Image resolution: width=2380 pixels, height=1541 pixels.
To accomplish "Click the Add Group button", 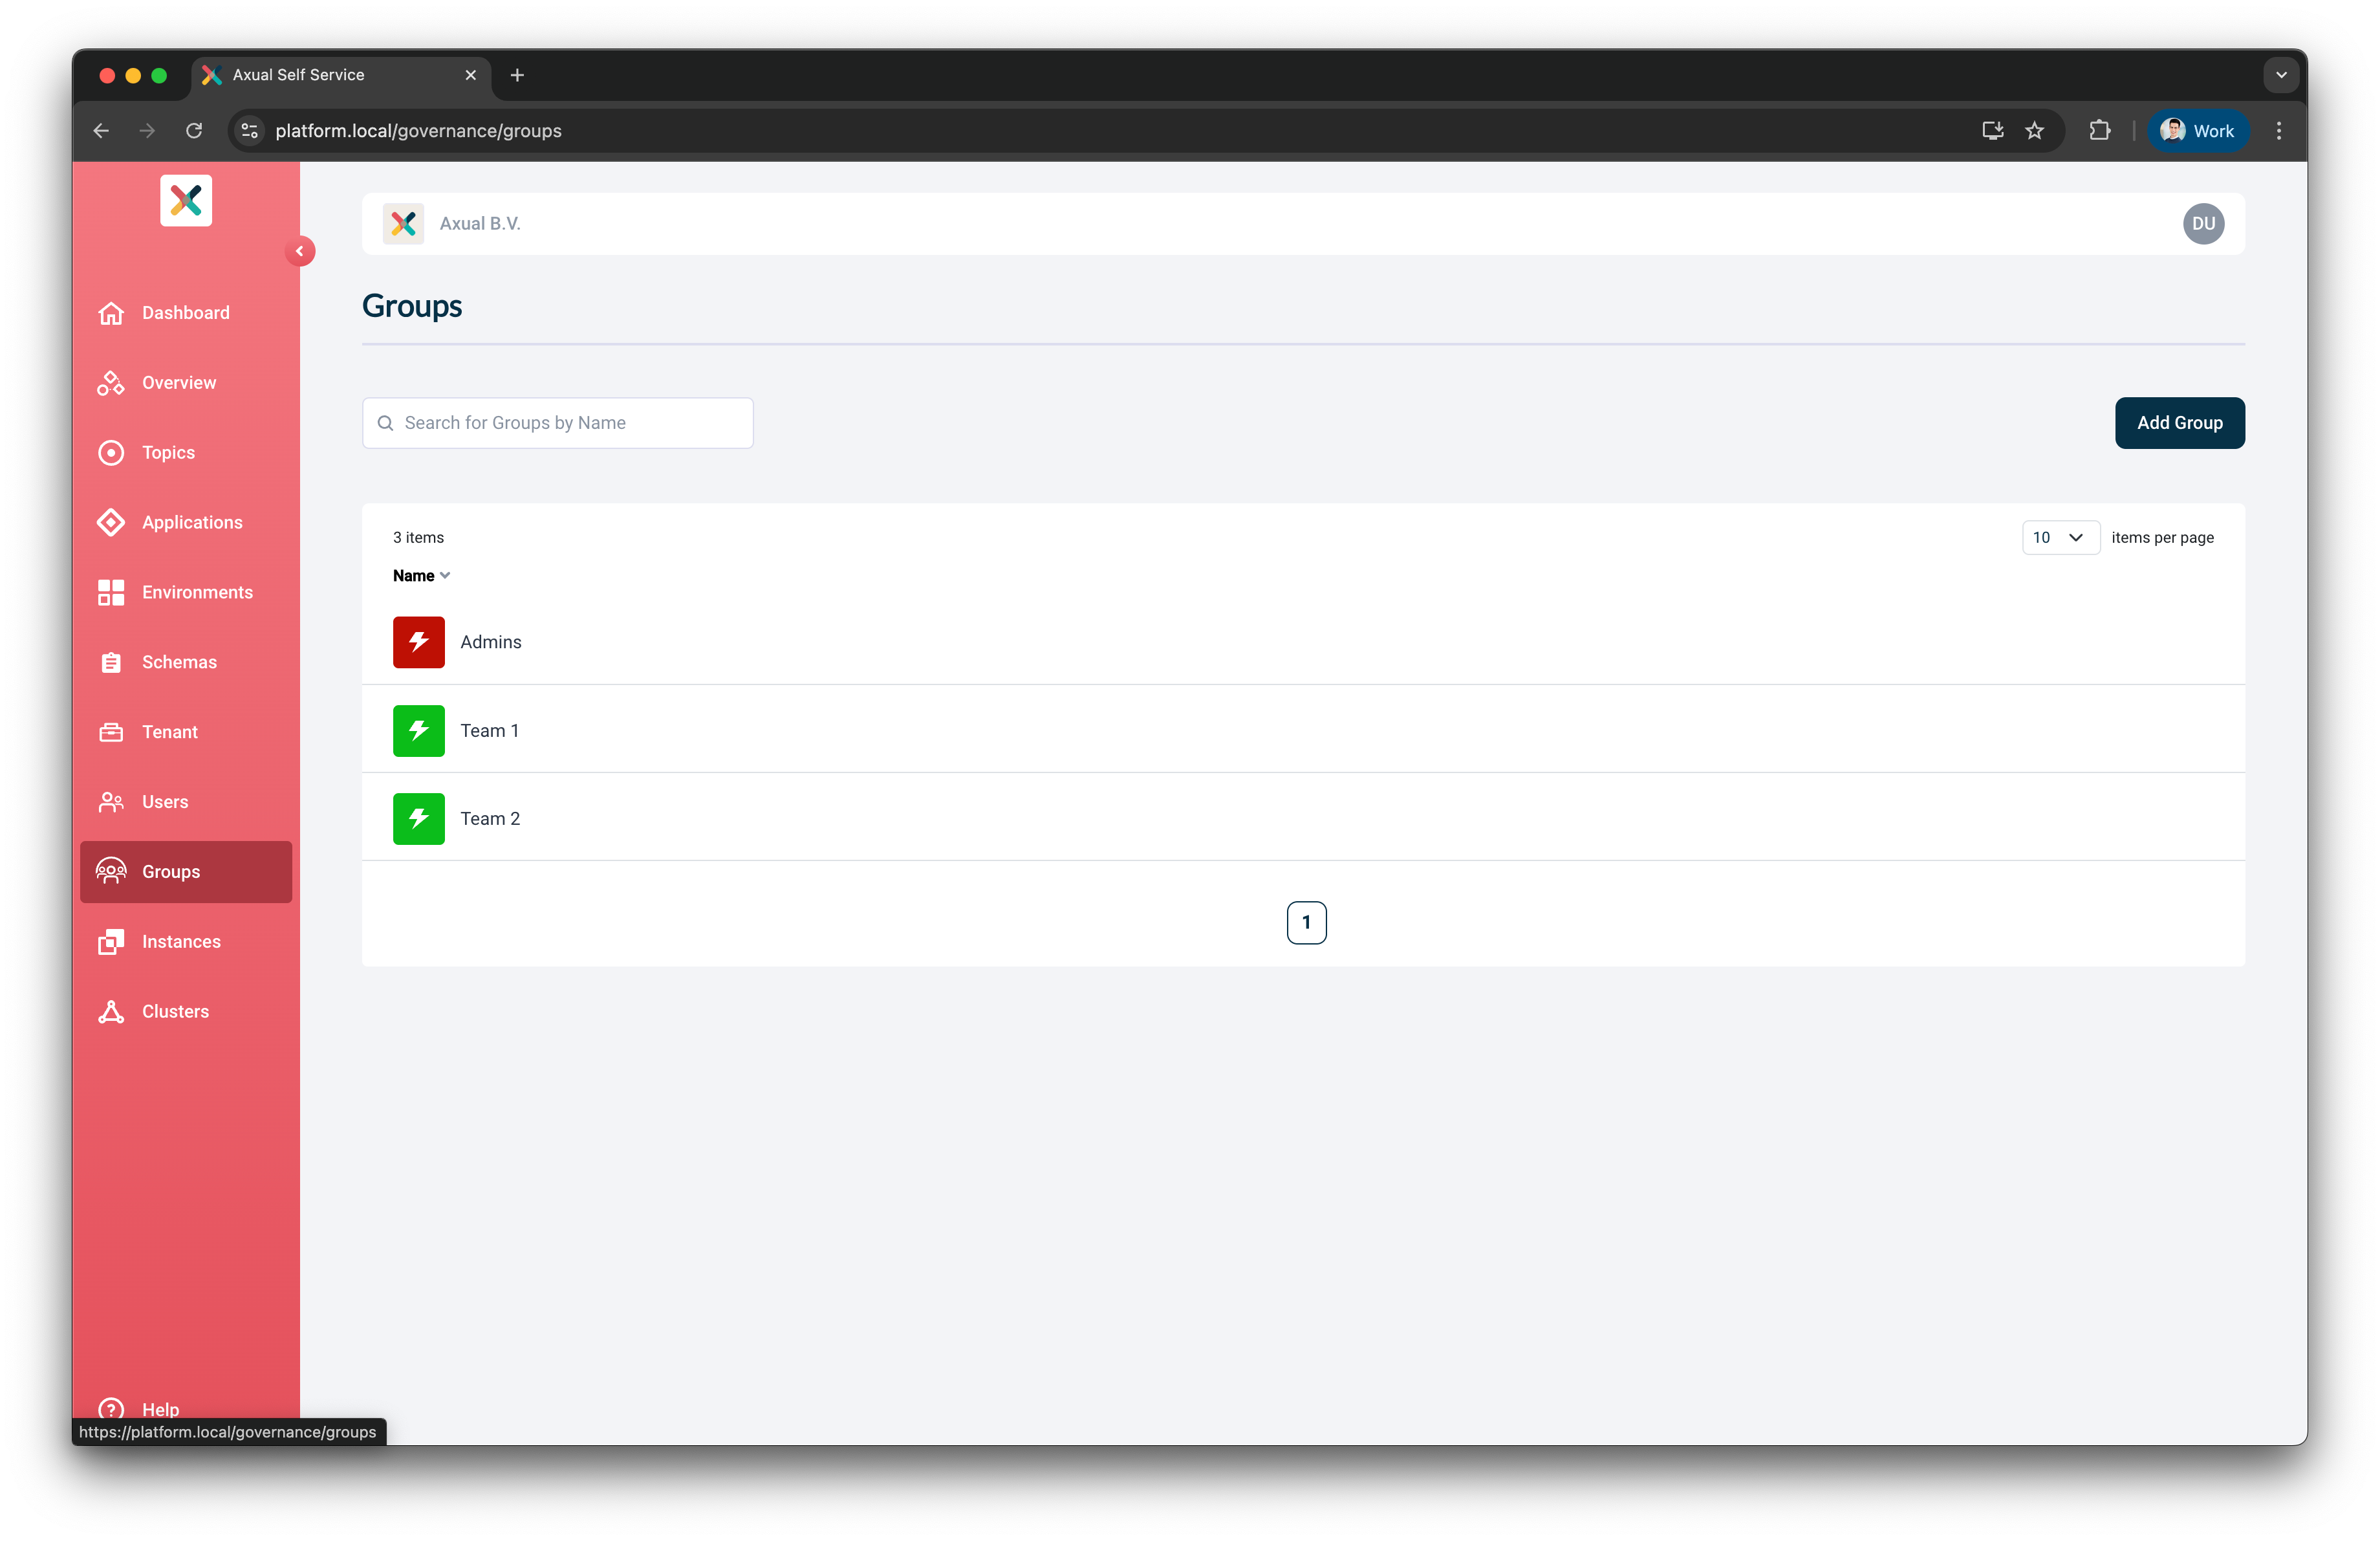I will pos(2179,423).
